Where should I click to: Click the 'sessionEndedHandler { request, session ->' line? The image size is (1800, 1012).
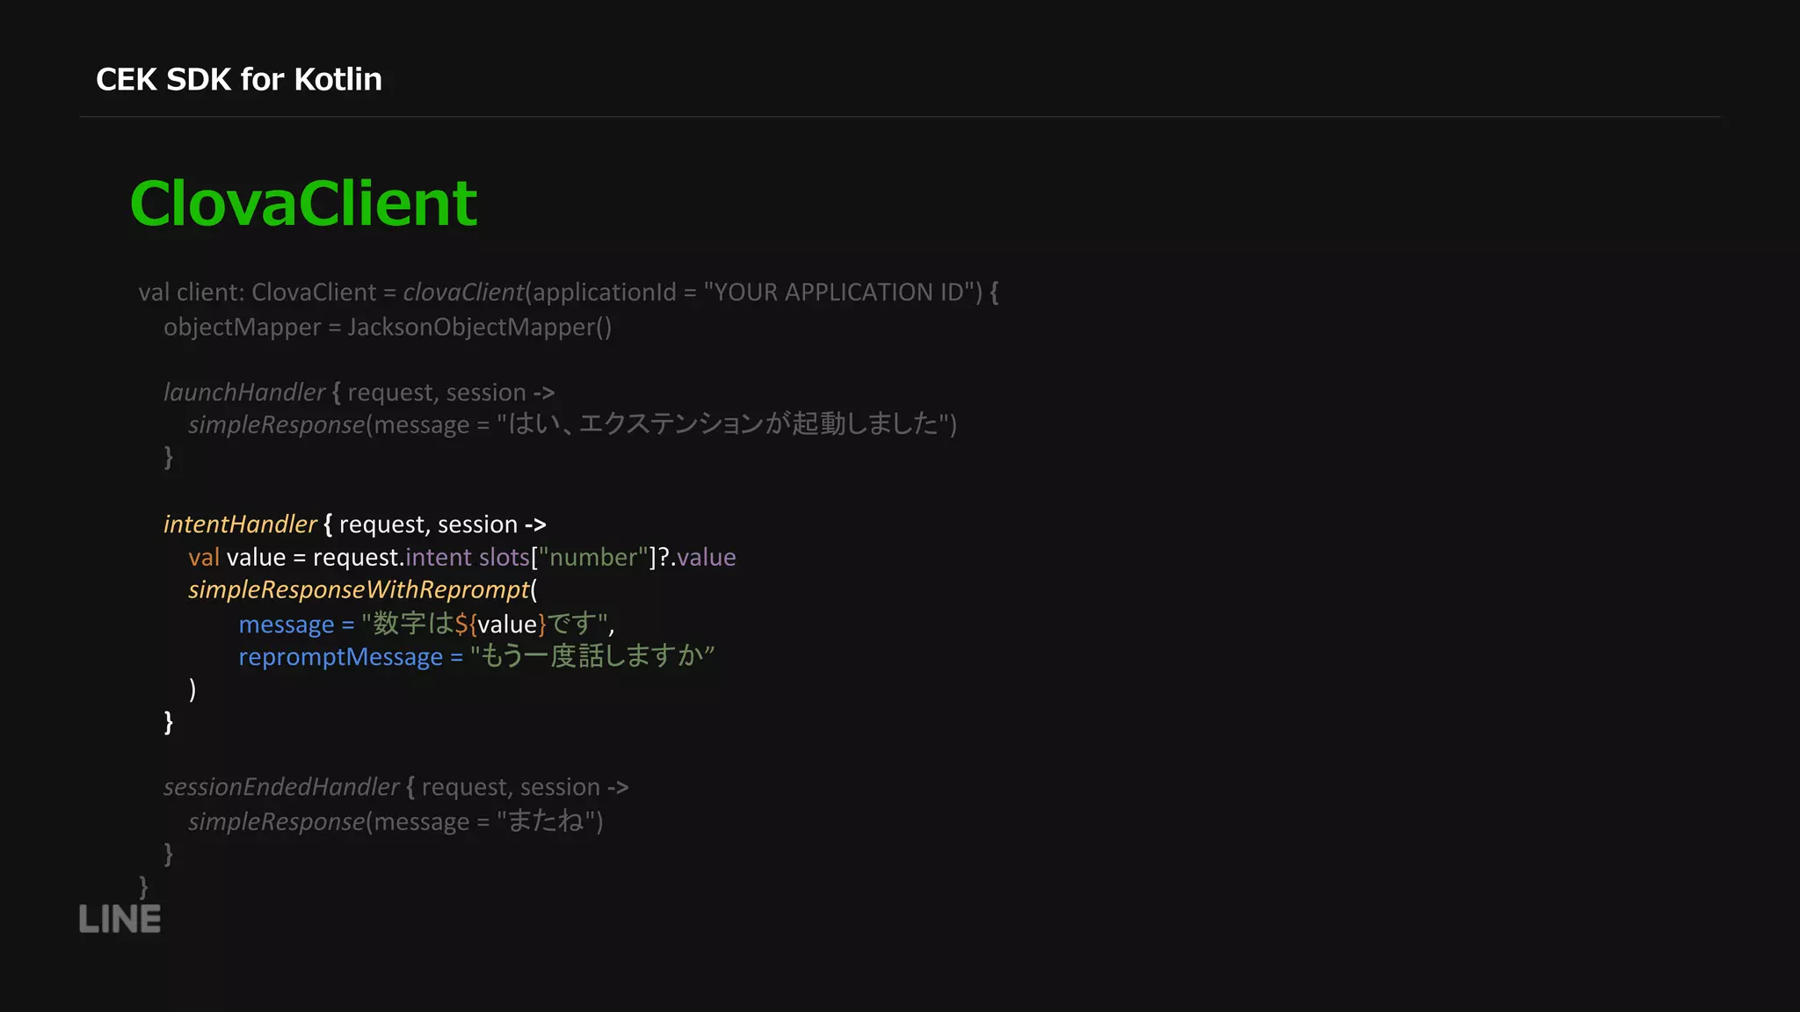[x=396, y=787]
